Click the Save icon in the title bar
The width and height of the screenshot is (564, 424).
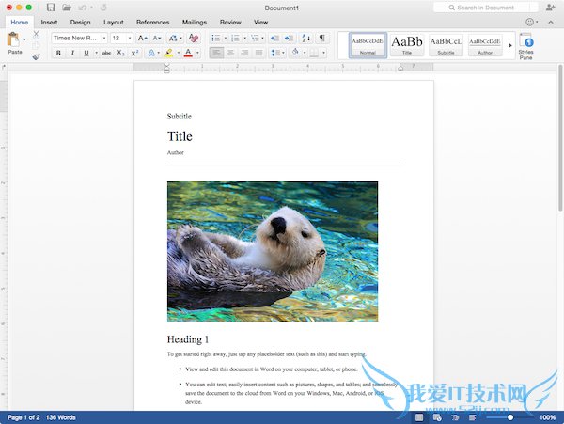pos(51,8)
